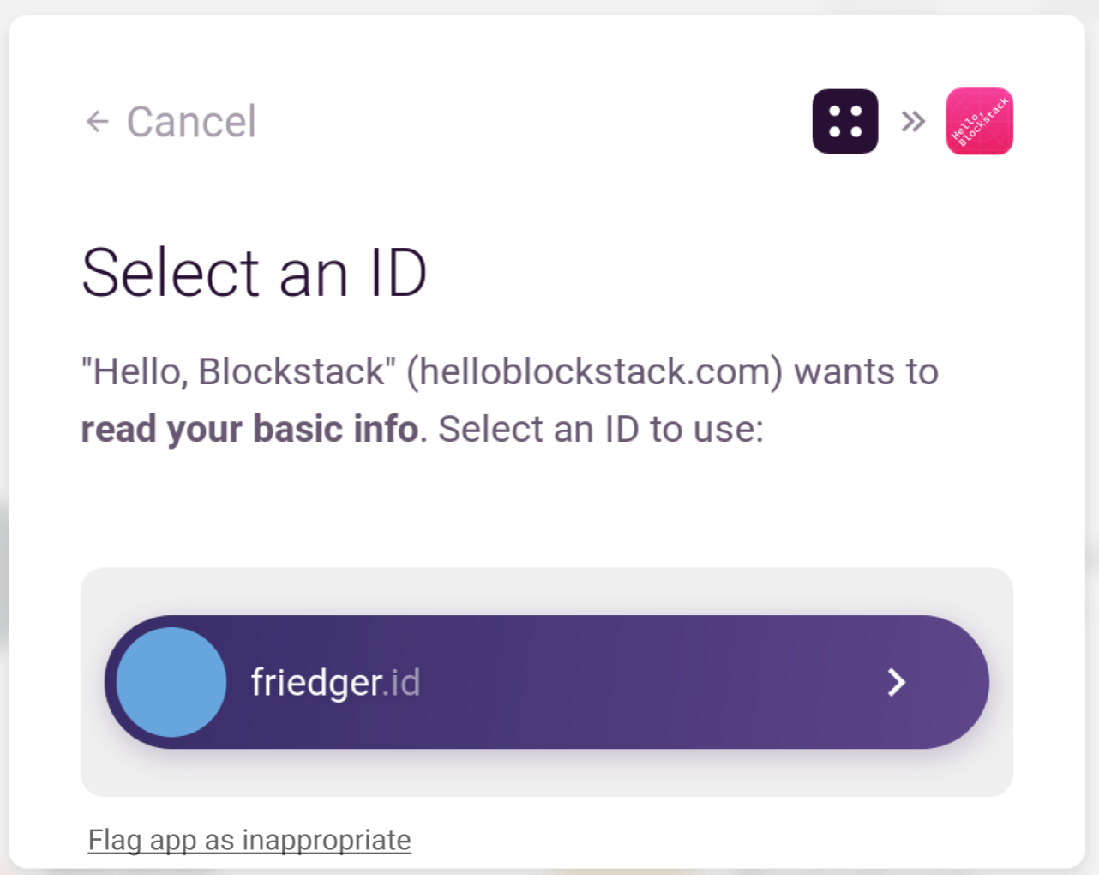Click Cancel to abort sign-in
The image size is (1099, 875).
click(x=191, y=121)
